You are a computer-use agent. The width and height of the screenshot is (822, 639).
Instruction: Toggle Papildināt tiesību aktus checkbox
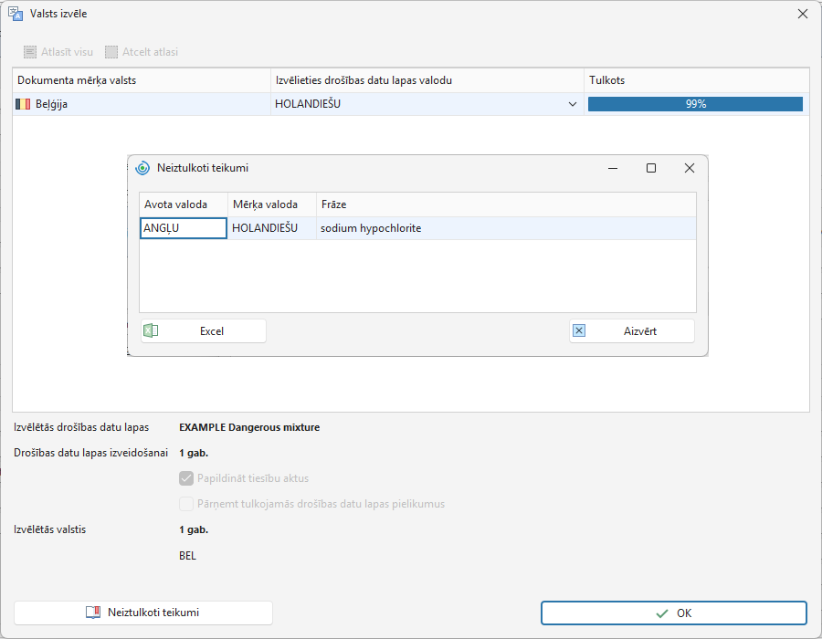click(x=186, y=478)
